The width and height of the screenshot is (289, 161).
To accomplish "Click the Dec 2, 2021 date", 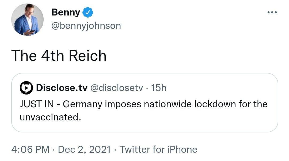I will (84, 150).
